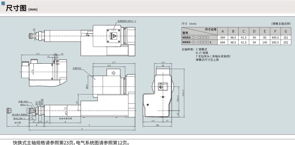Click the warning triangle on the junction box

click(x=115, y=35)
